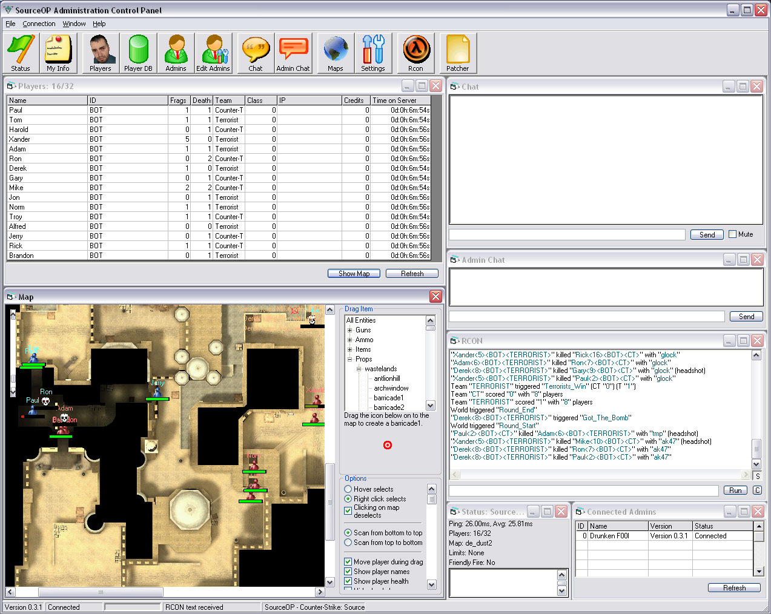Open the Rcon toolbar icon

[416, 53]
